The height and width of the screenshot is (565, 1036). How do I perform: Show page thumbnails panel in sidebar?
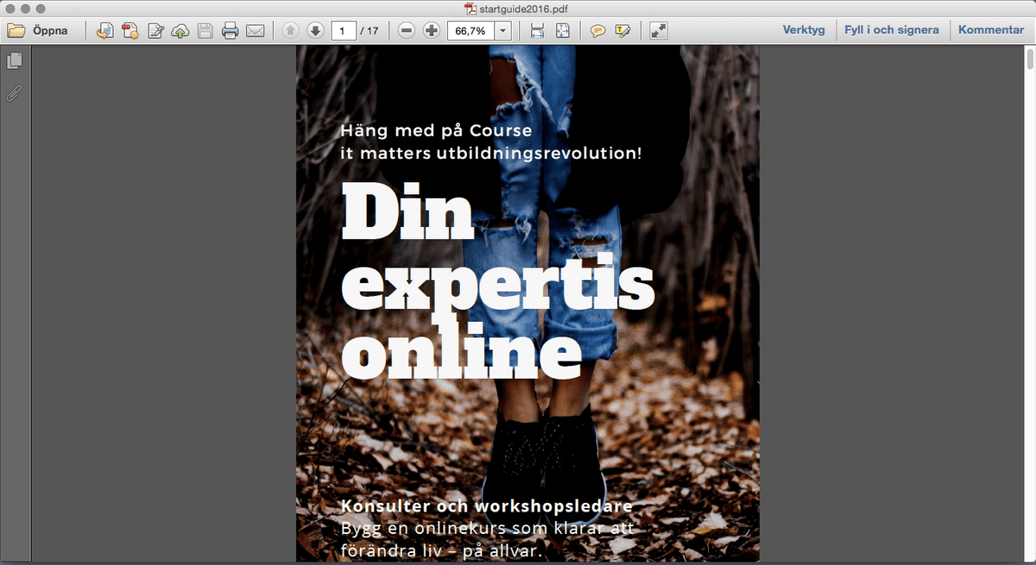tap(14, 61)
